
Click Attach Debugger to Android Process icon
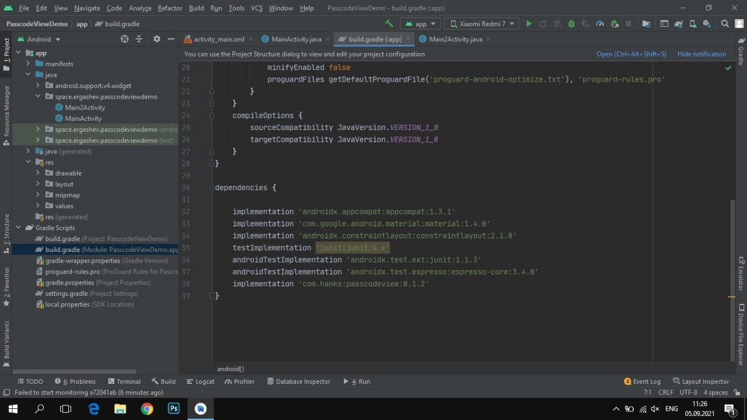(x=614, y=24)
